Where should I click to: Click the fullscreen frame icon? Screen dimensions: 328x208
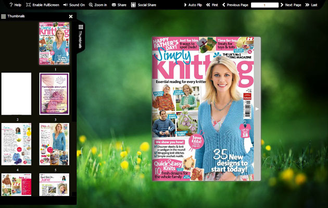click(x=28, y=5)
